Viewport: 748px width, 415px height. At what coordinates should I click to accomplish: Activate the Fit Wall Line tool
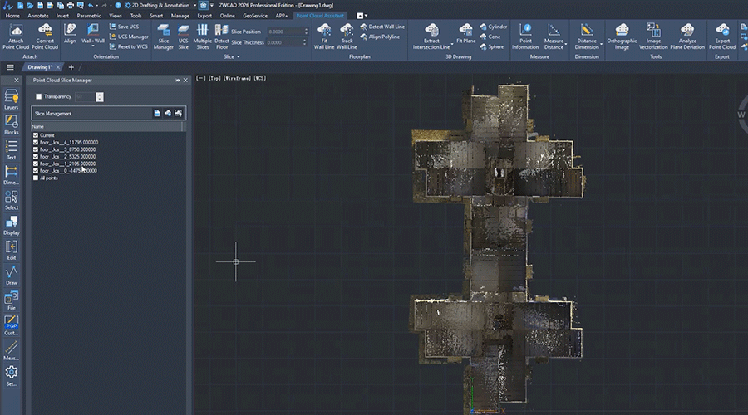pos(324,37)
